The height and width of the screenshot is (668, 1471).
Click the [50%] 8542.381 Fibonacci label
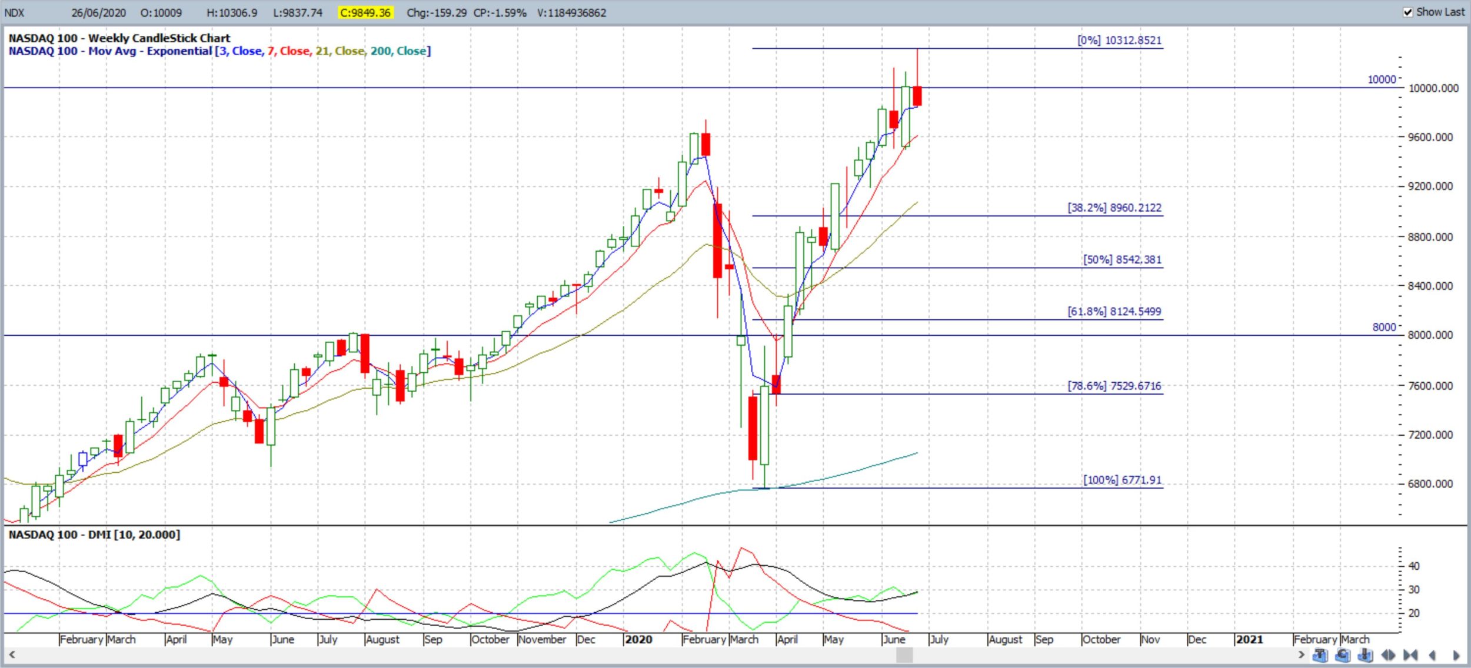tap(1122, 259)
